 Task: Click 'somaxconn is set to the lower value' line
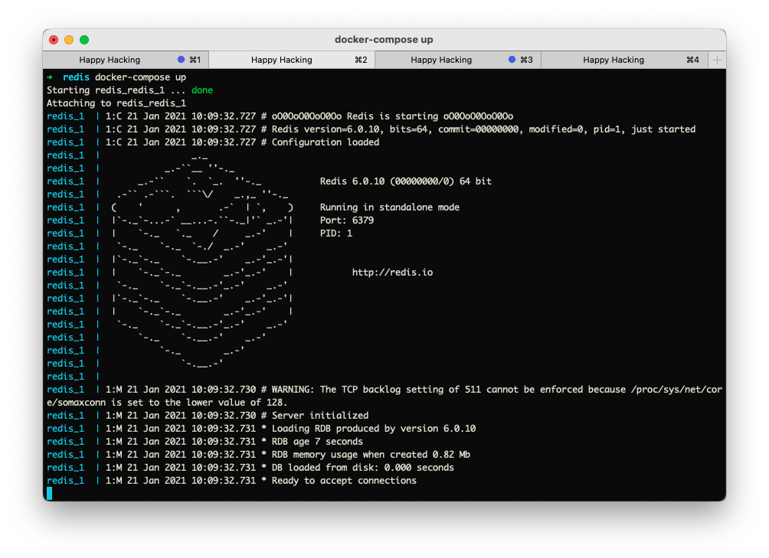click(x=167, y=403)
